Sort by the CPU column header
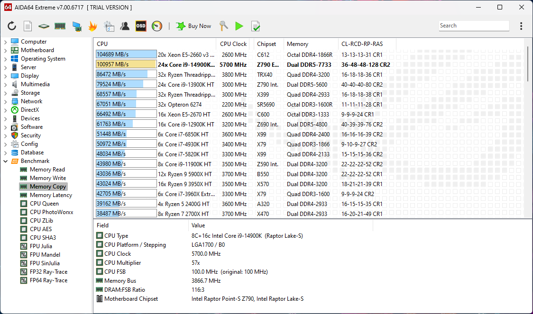The width and height of the screenshot is (533, 314). 155,44
